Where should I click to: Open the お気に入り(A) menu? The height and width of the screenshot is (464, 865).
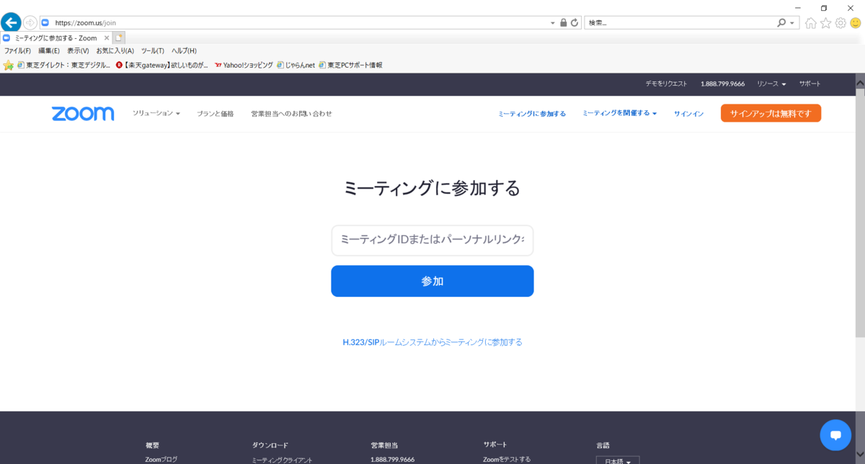point(115,51)
